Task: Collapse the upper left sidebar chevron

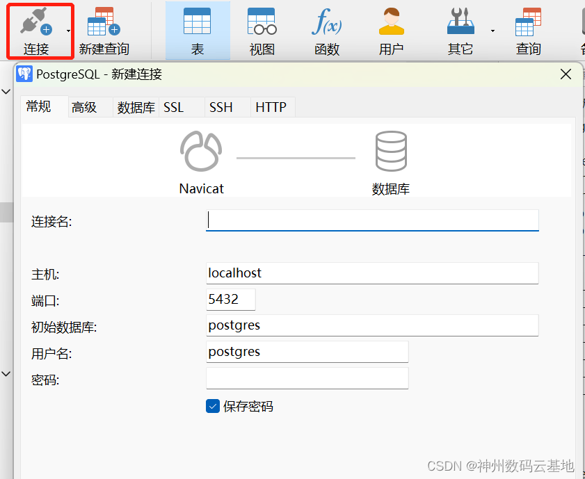Action: coord(6,91)
